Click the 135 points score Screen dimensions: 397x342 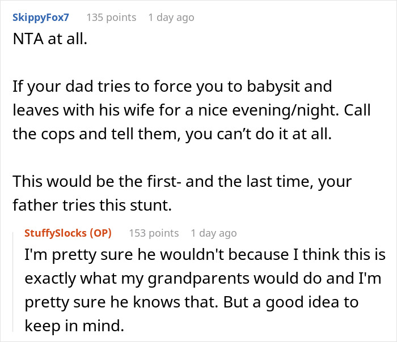(x=111, y=18)
